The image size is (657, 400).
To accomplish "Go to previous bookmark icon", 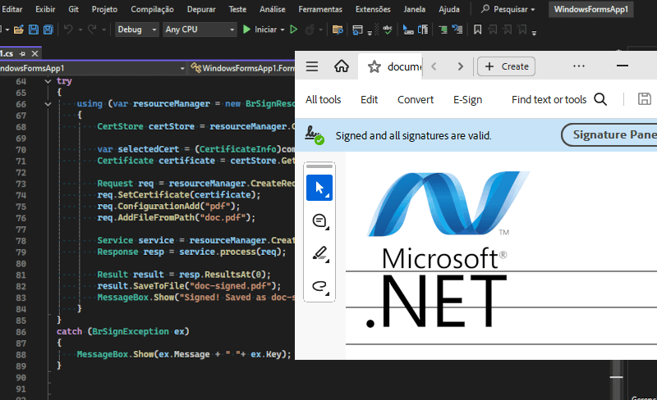I will point(493,30).
